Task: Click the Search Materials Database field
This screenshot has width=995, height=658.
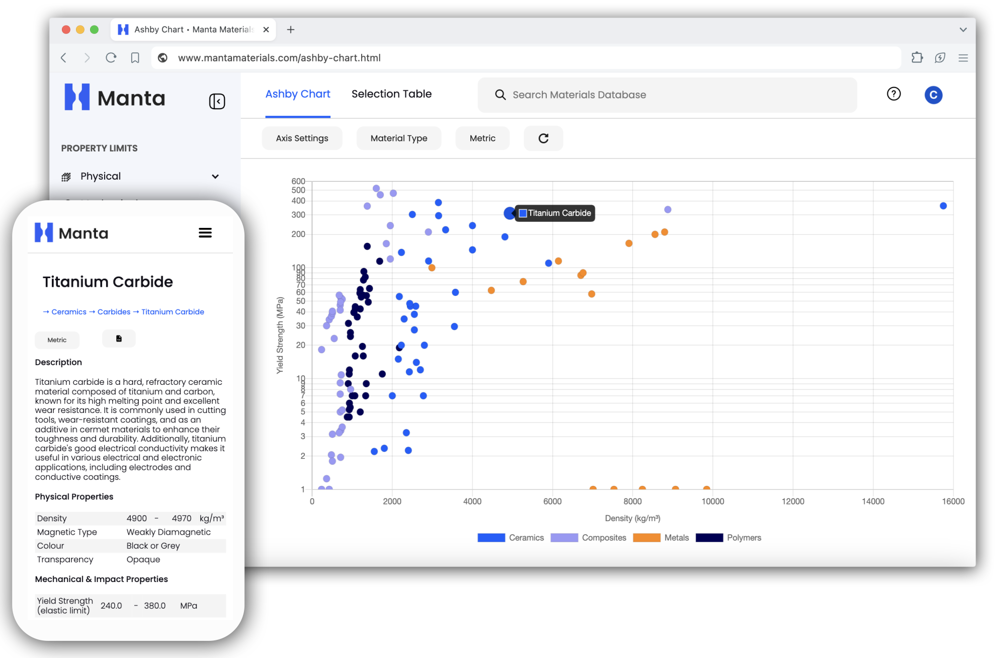Action: (667, 95)
